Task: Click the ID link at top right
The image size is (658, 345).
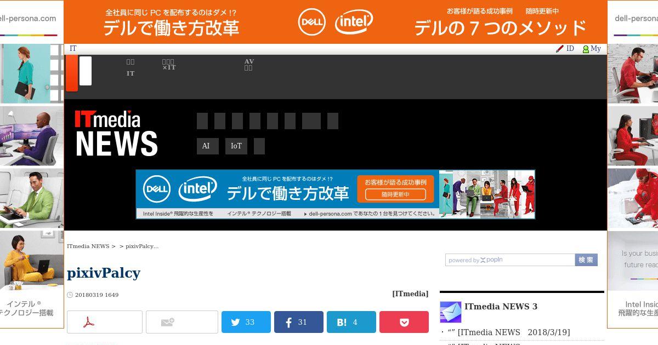Action: click(570, 49)
